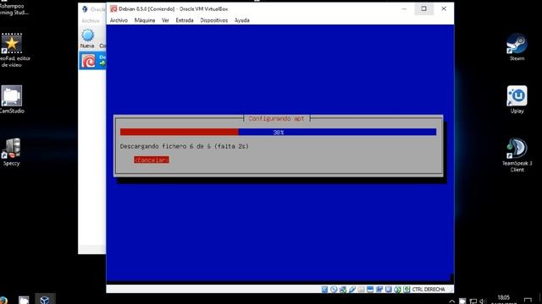The width and height of the screenshot is (542, 304).
Task: Open the Entrada menu
Action: (185, 20)
